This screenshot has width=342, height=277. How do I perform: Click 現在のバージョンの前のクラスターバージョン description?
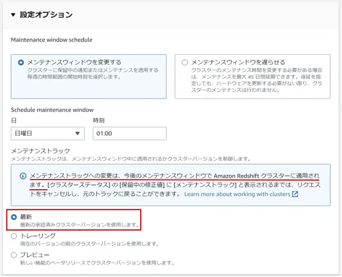click(90, 244)
